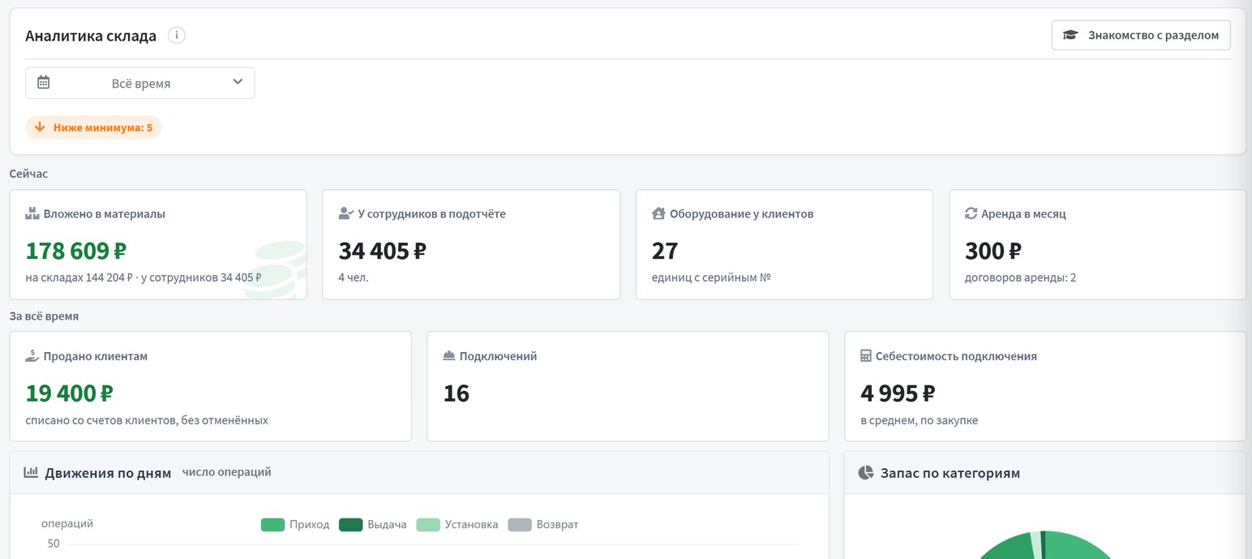The image size is (1252, 559).
Task: Click the Аренда в месяц card title
Action: (x=1023, y=214)
